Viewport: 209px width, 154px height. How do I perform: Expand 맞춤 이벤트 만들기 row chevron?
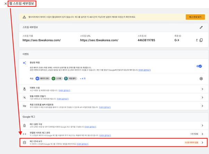[202, 97]
